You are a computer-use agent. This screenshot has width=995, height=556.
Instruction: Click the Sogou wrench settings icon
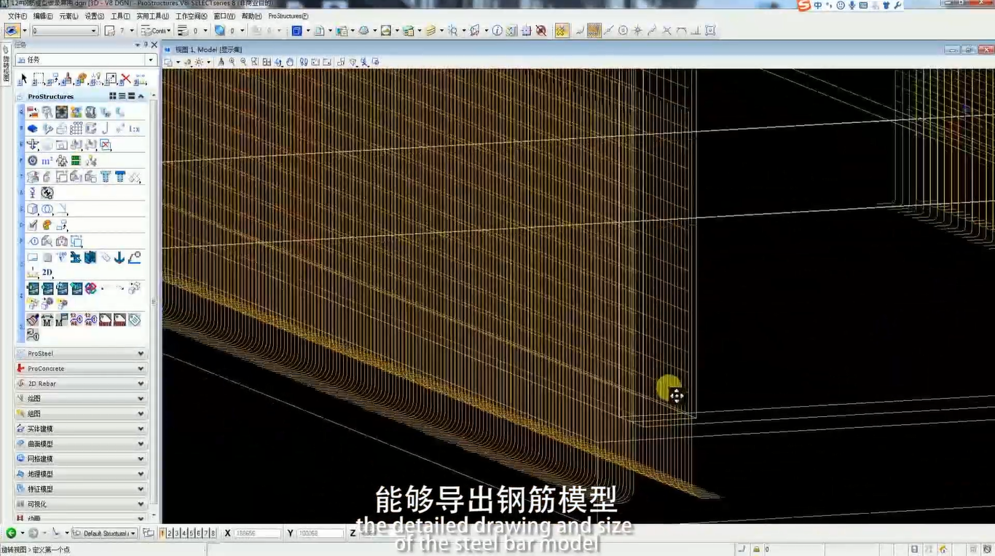pos(897,5)
